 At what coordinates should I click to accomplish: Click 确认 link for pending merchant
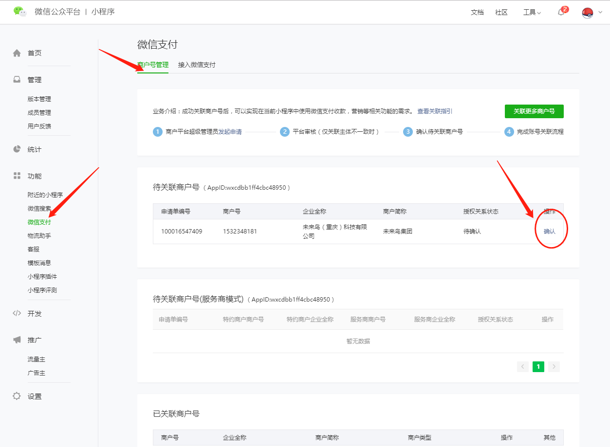point(549,232)
